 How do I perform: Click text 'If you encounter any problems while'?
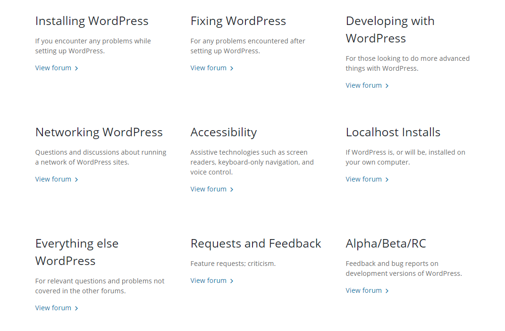click(x=93, y=41)
